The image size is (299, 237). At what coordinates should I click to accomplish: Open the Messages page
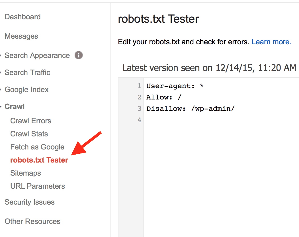point(21,36)
